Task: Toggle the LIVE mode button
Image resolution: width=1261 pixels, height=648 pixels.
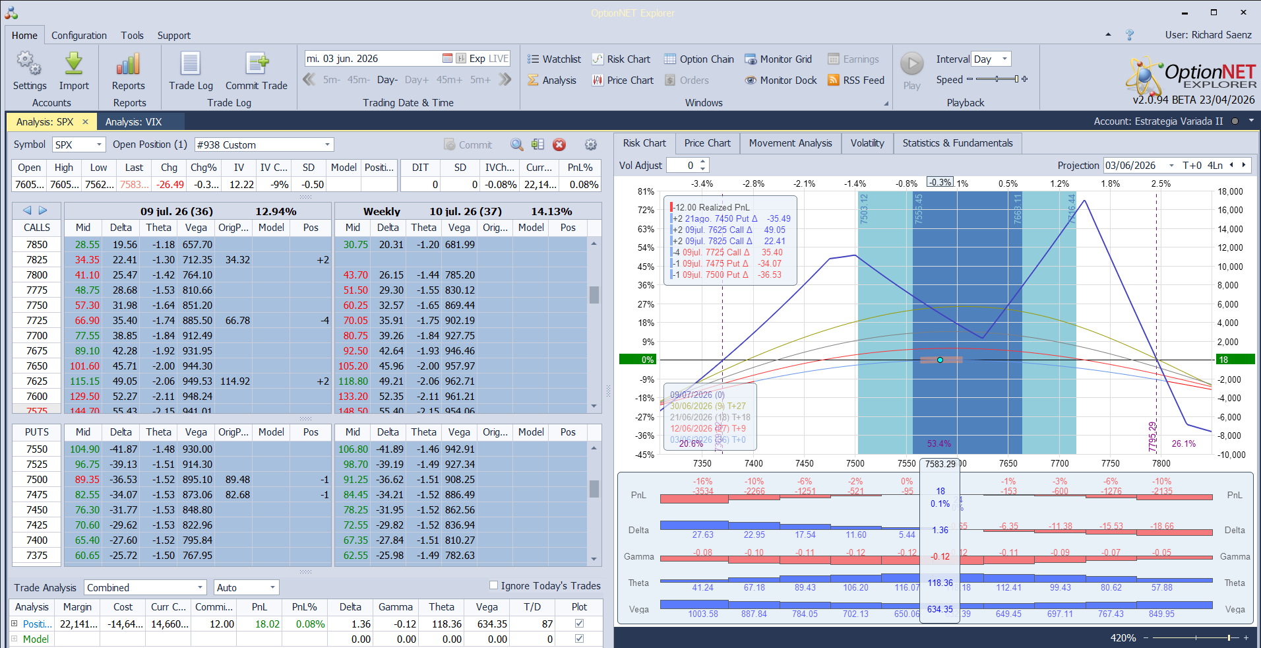Action: (499, 59)
